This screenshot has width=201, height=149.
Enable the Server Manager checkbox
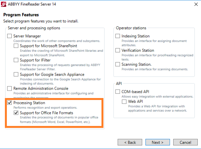pyautogui.click(x=9, y=36)
